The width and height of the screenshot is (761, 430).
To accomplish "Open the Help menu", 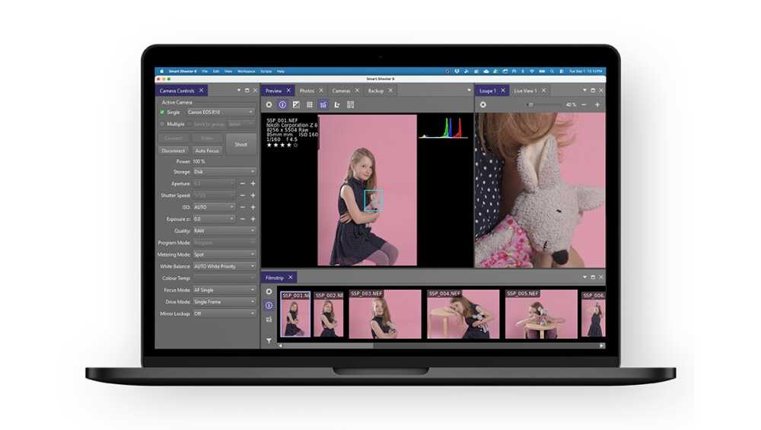I will pos(281,72).
